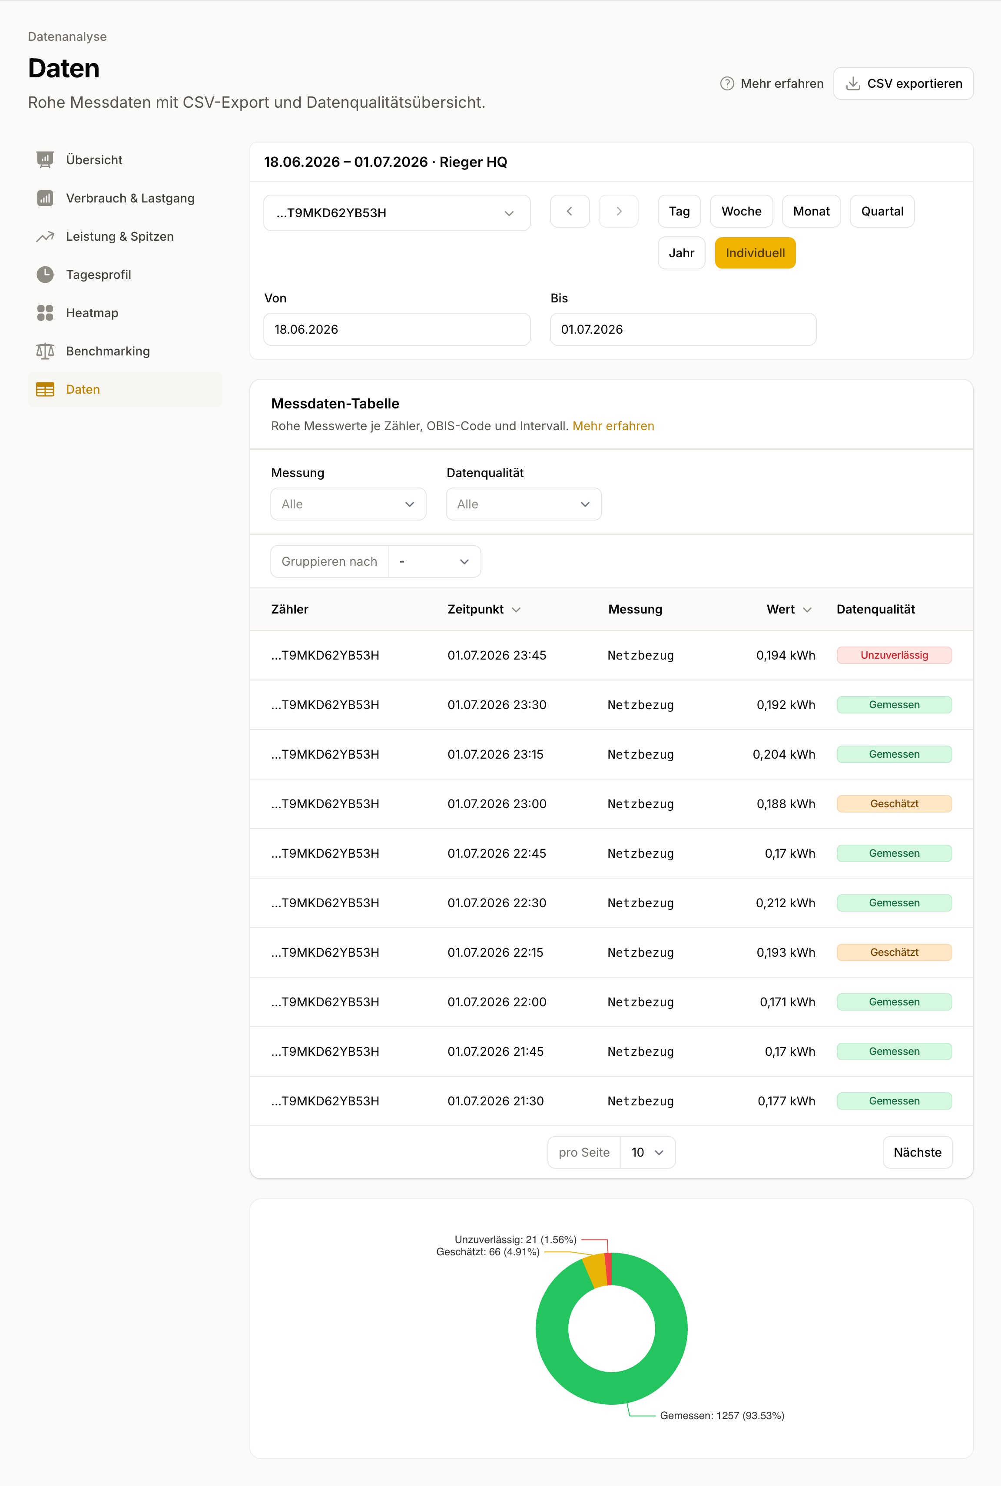Open Leistung & Spitzen page
The height and width of the screenshot is (1486, 1001).
coord(125,236)
